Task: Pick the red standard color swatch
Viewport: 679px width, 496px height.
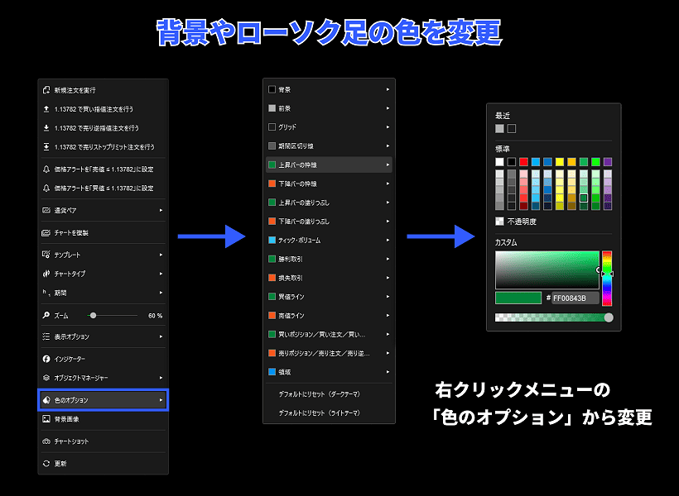Action: pos(523,162)
